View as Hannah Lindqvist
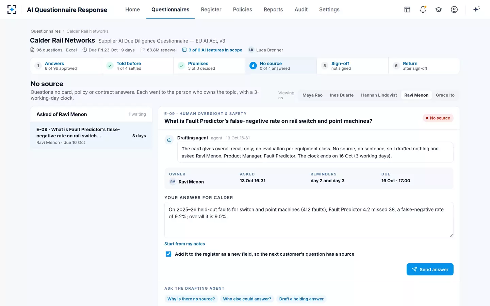Viewport: 490px width, 306px height. 379,95
